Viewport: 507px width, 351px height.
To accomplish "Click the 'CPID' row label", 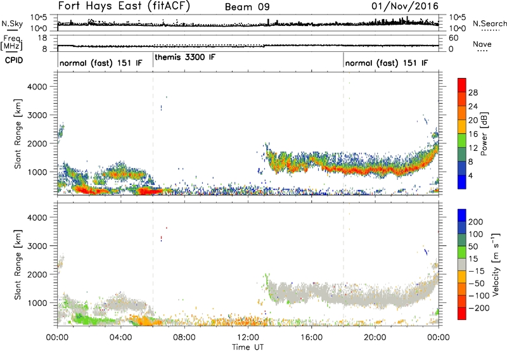I will coord(14,60).
